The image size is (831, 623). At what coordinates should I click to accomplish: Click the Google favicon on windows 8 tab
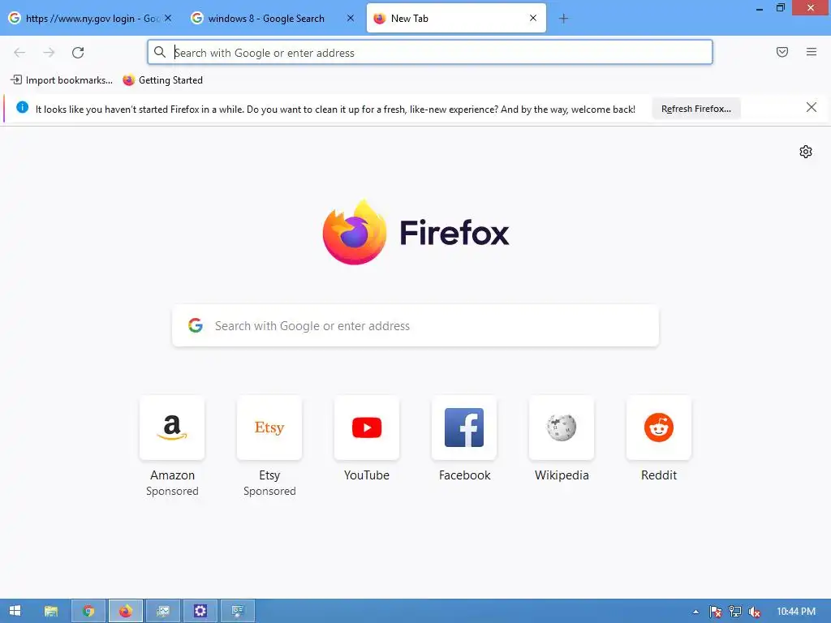pyautogui.click(x=197, y=18)
